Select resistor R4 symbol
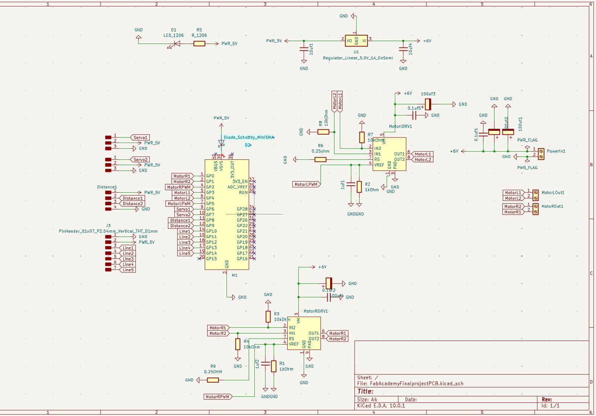 (238, 344)
